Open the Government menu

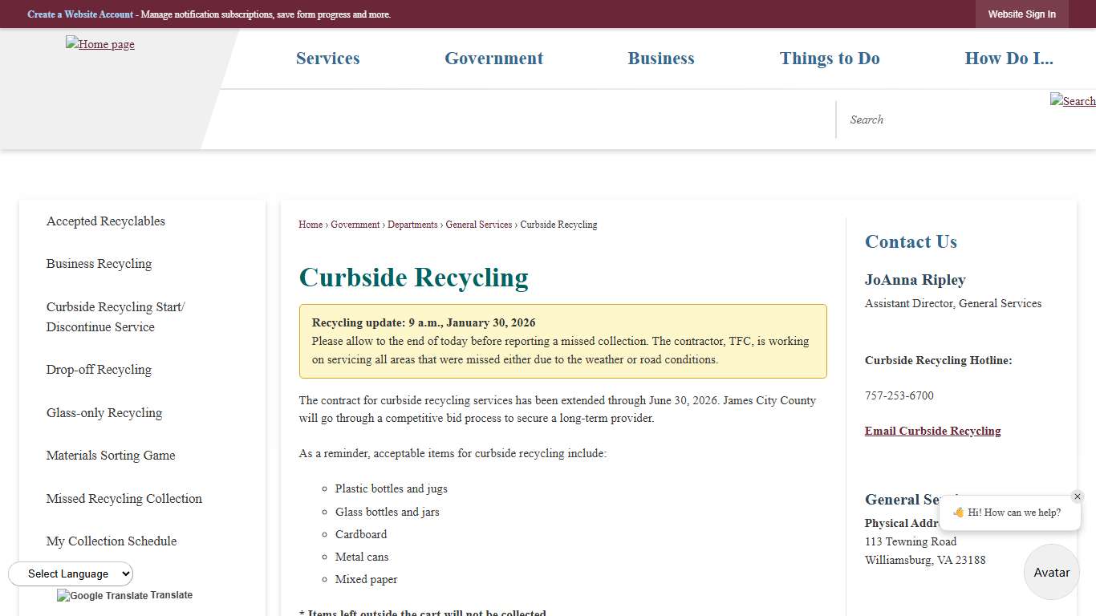point(493,58)
